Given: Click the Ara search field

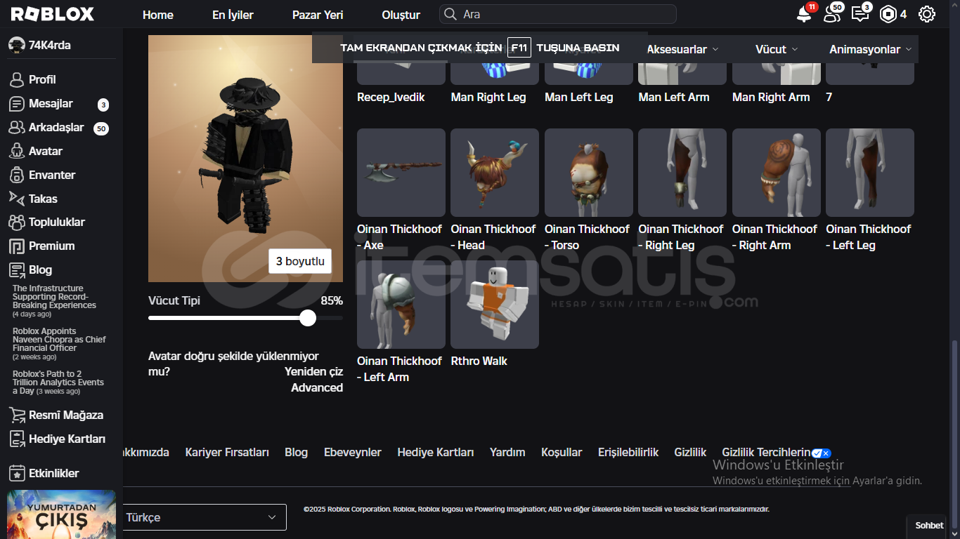Looking at the screenshot, I should pyautogui.click(x=558, y=14).
